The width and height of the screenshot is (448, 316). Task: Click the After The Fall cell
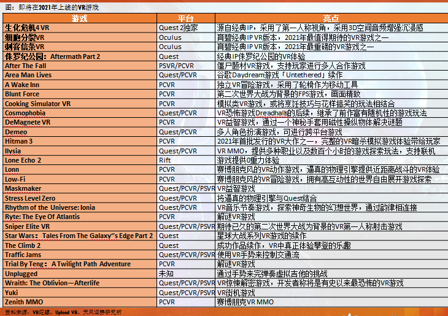point(80,66)
